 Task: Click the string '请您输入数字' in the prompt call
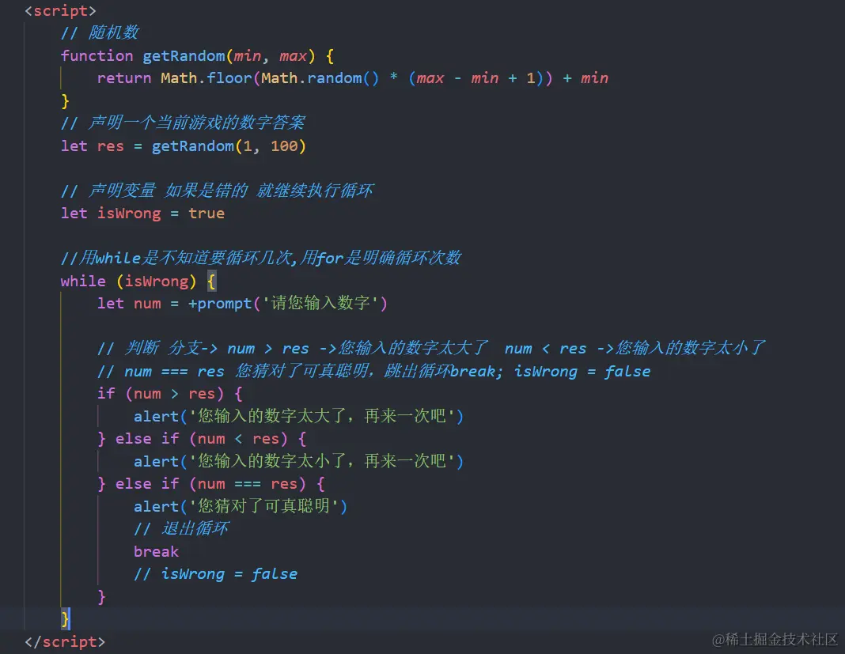click(x=320, y=304)
